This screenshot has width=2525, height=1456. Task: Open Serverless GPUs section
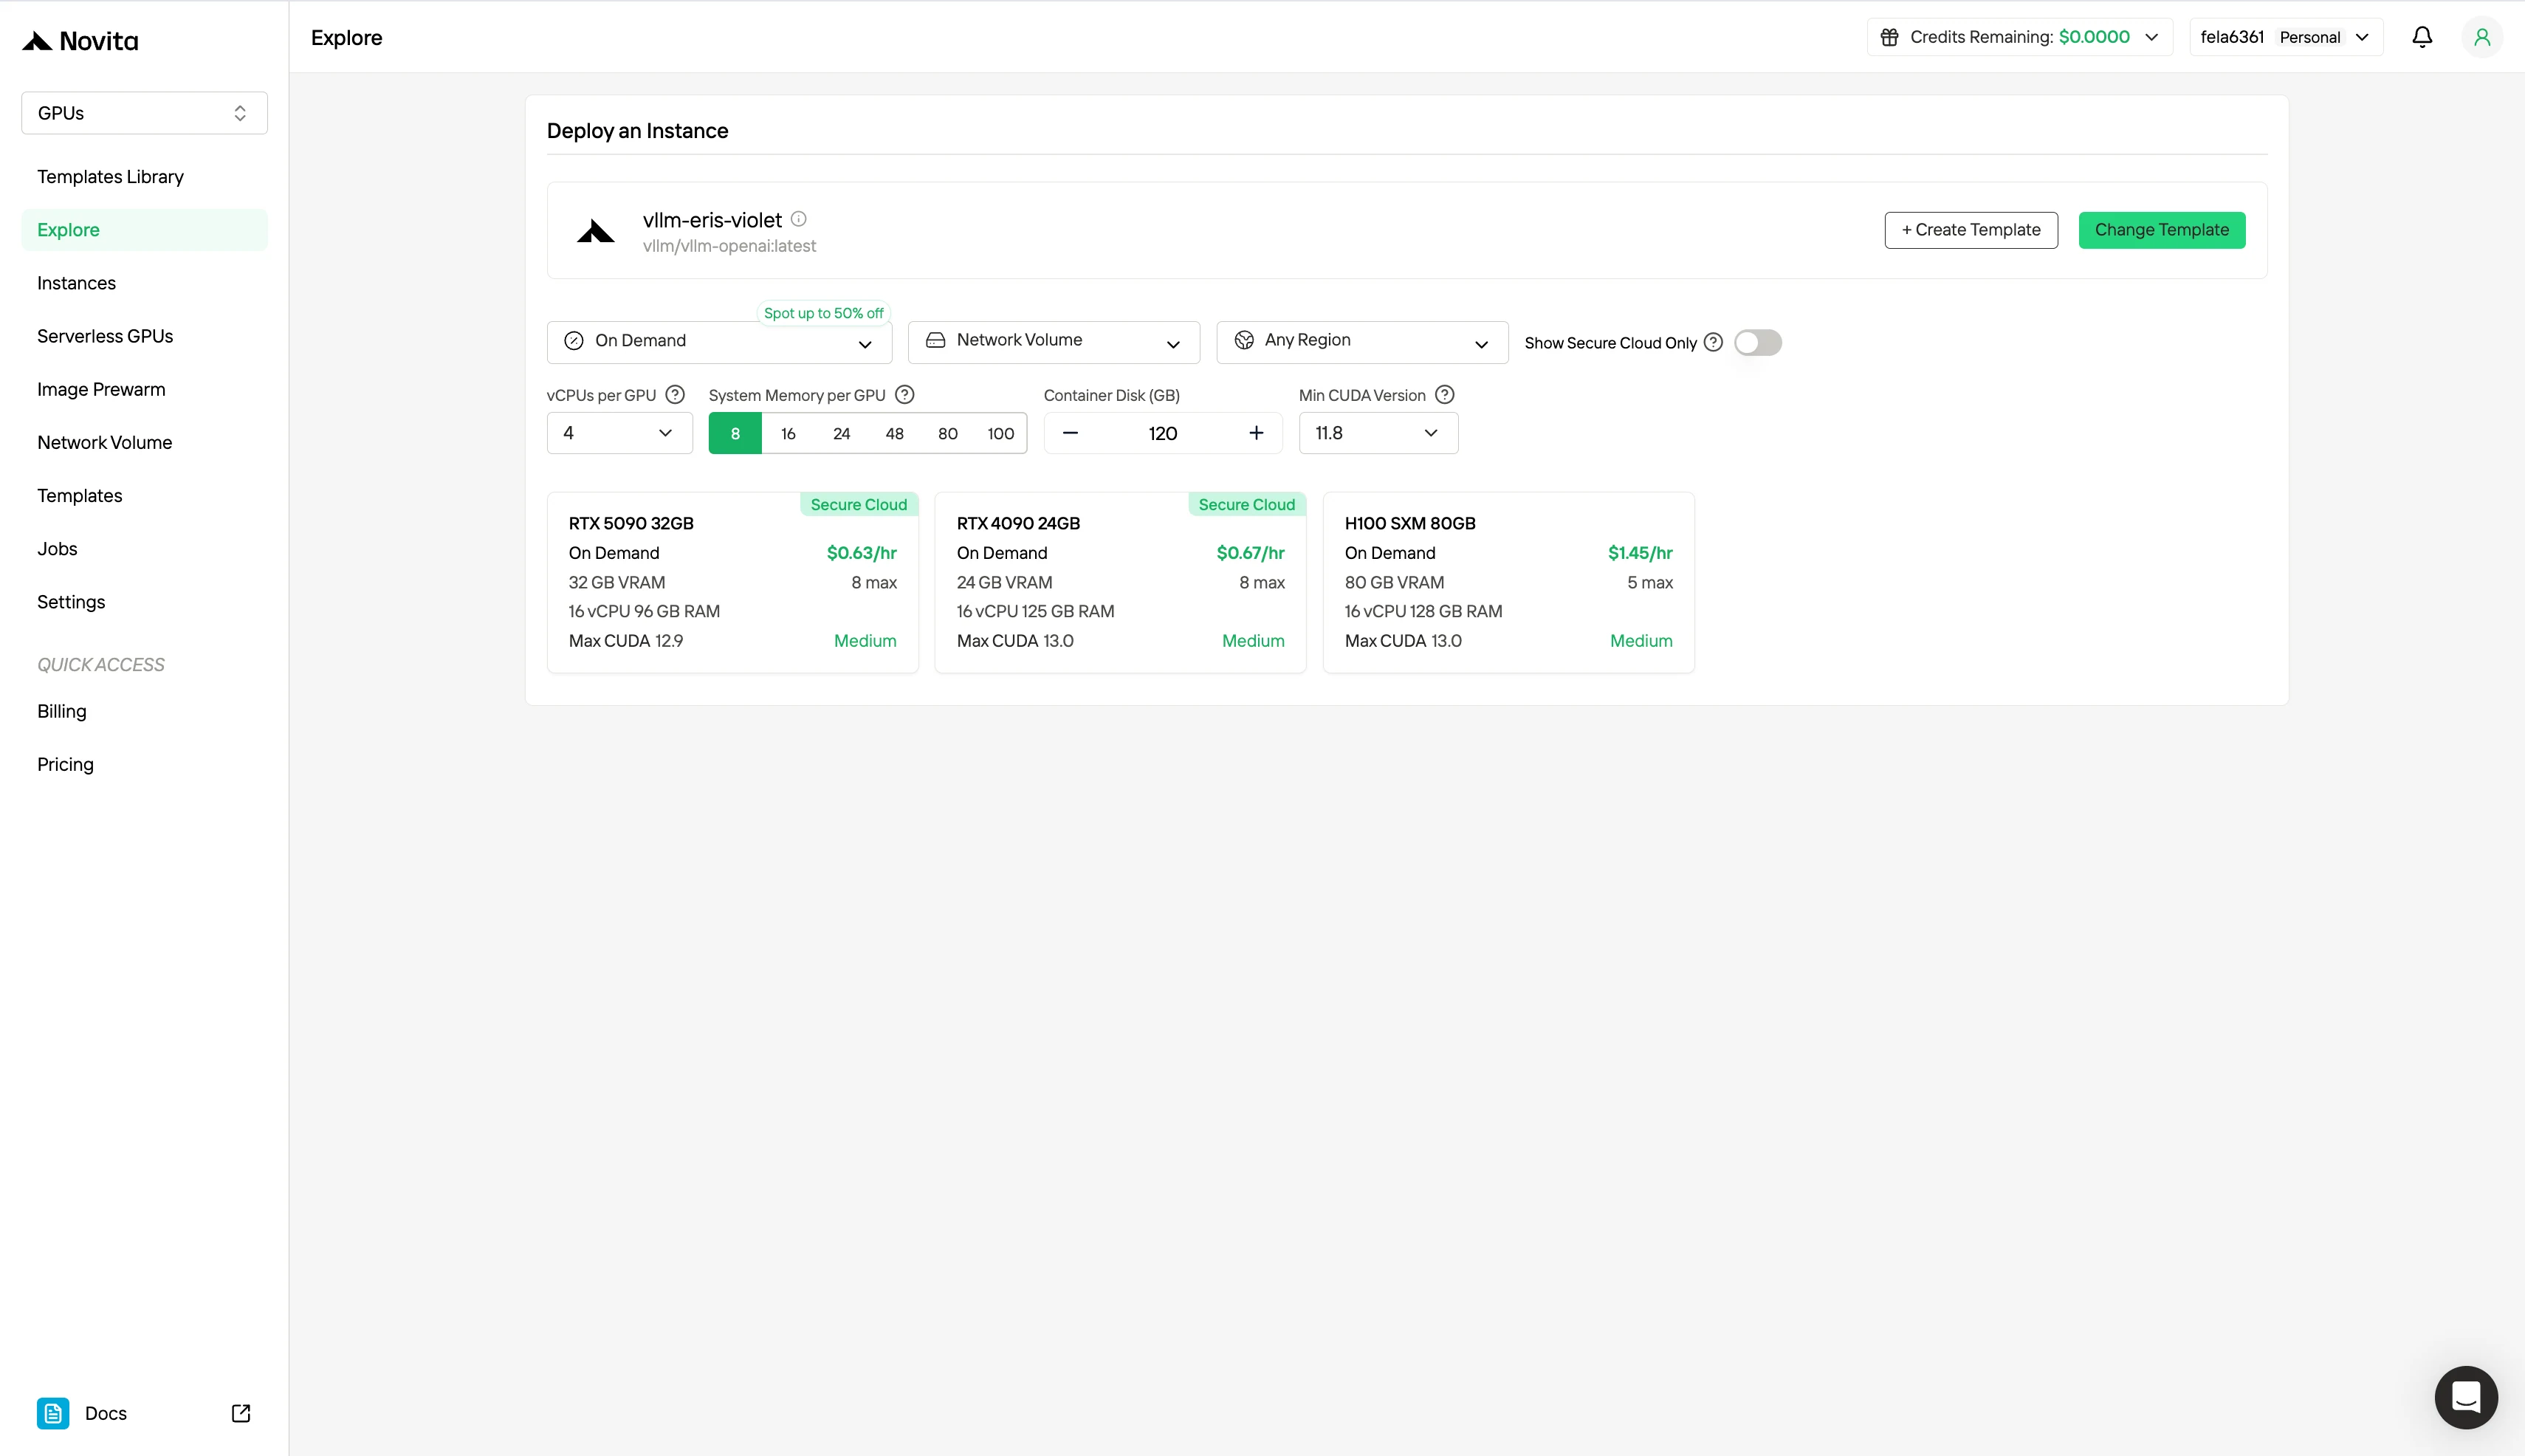click(144, 336)
